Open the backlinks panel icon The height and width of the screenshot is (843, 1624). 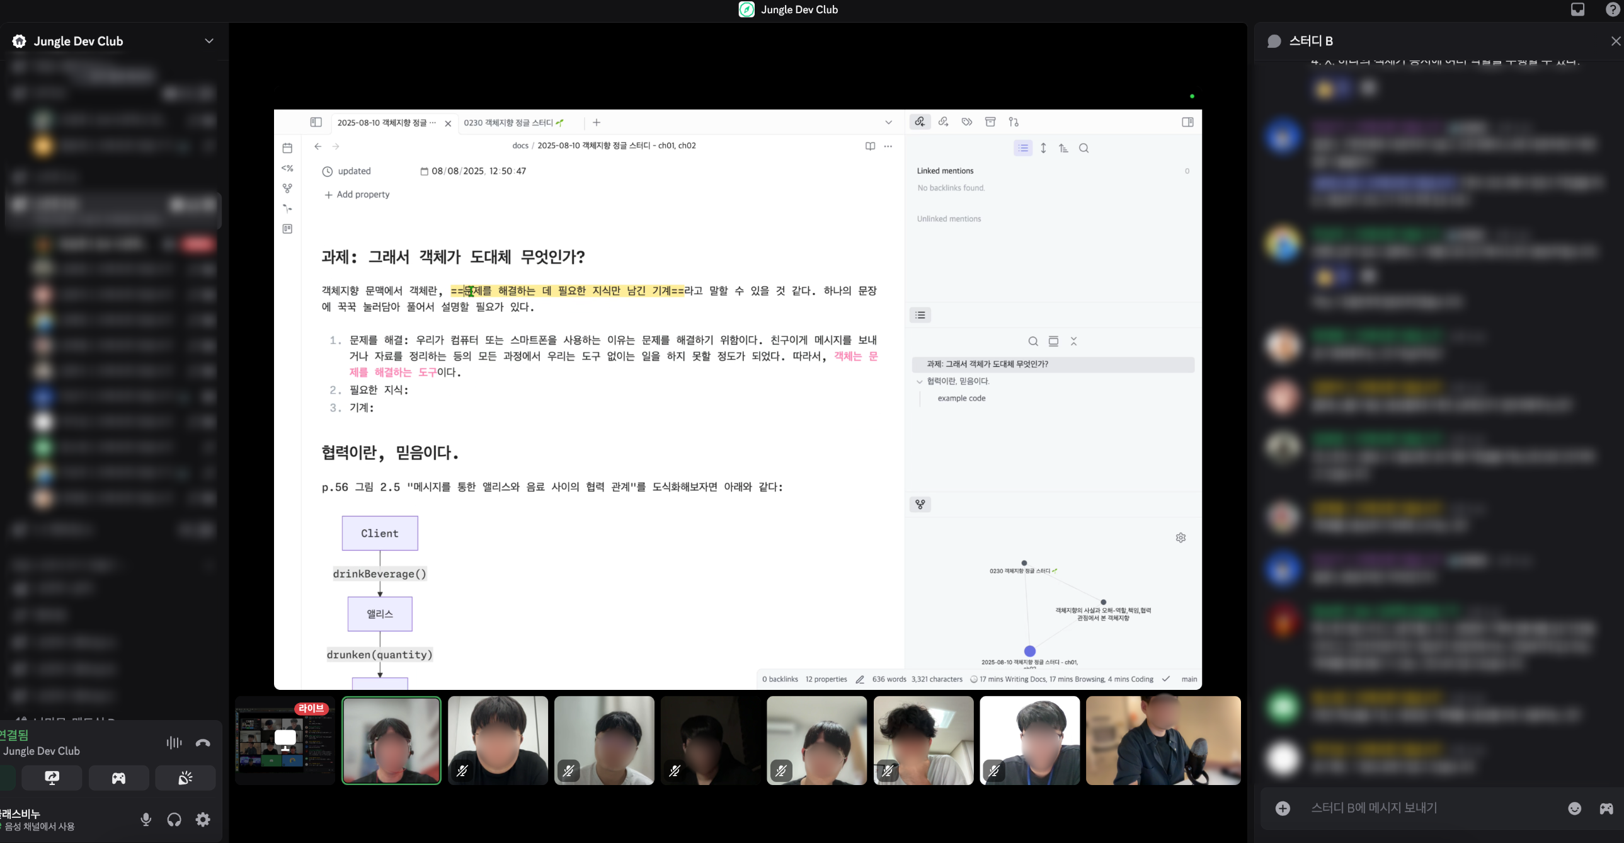tap(920, 122)
